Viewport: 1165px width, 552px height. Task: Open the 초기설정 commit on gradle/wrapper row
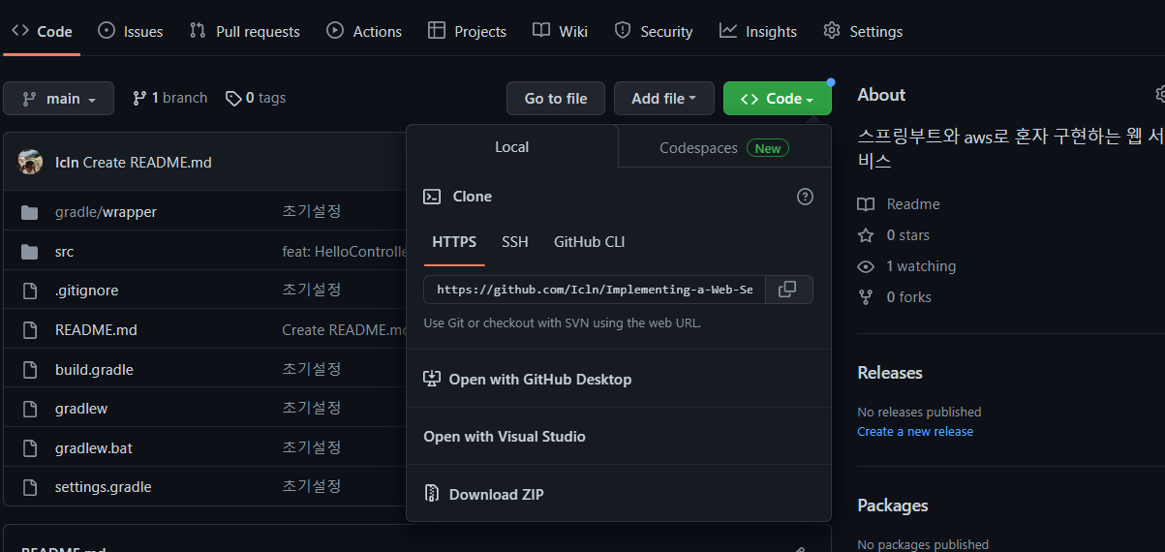click(x=312, y=211)
